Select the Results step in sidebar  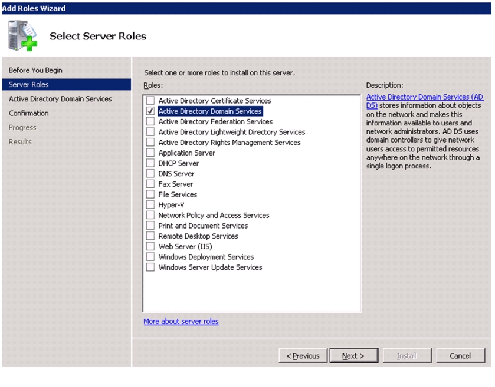click(x=20, y=142)
